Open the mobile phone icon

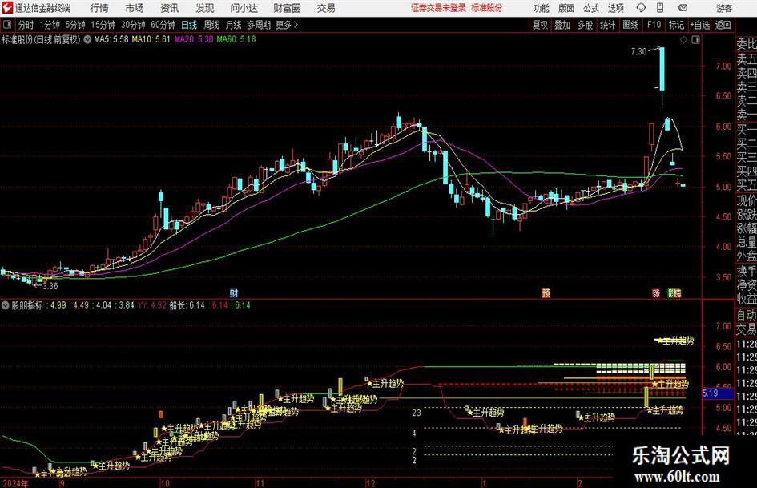pos(660,8)
